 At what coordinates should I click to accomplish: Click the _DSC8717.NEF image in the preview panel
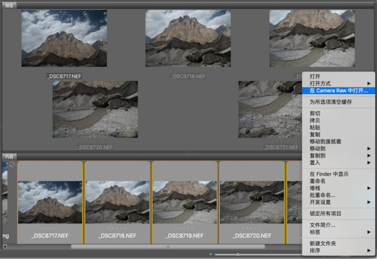coord(64,38)
